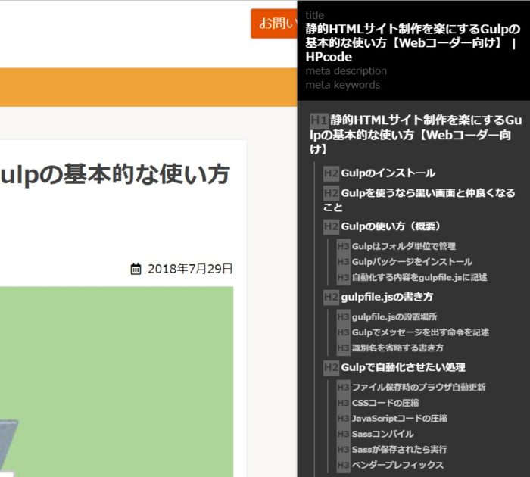530x477 pixels.
Task: Click the H2 badge beside gulpfile.jsの書き方
Action: click(331, 297)
